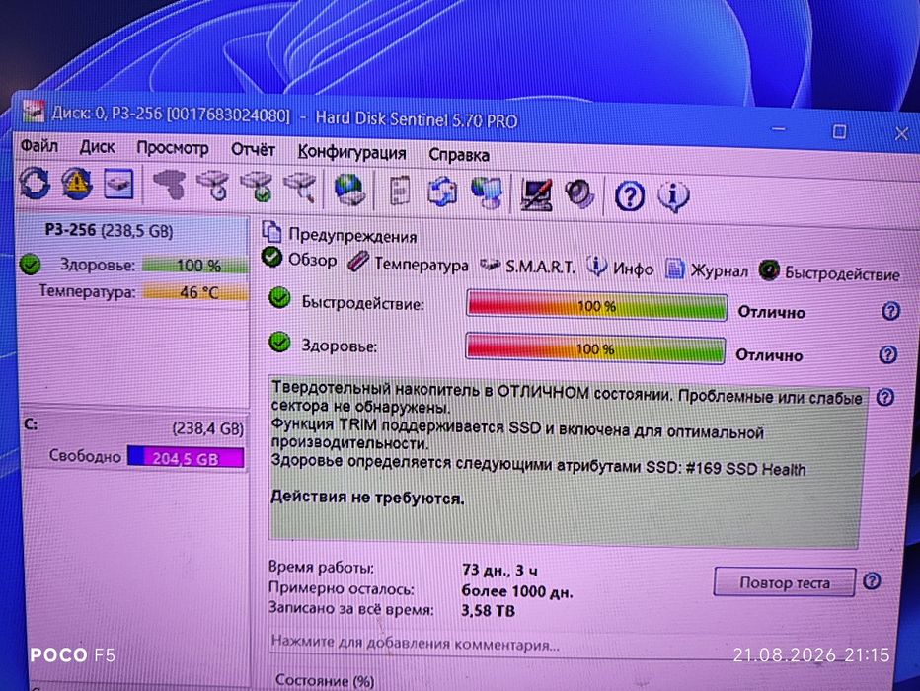
Task: Click the Повтор теста button
Action: click(x=784, y=582)
